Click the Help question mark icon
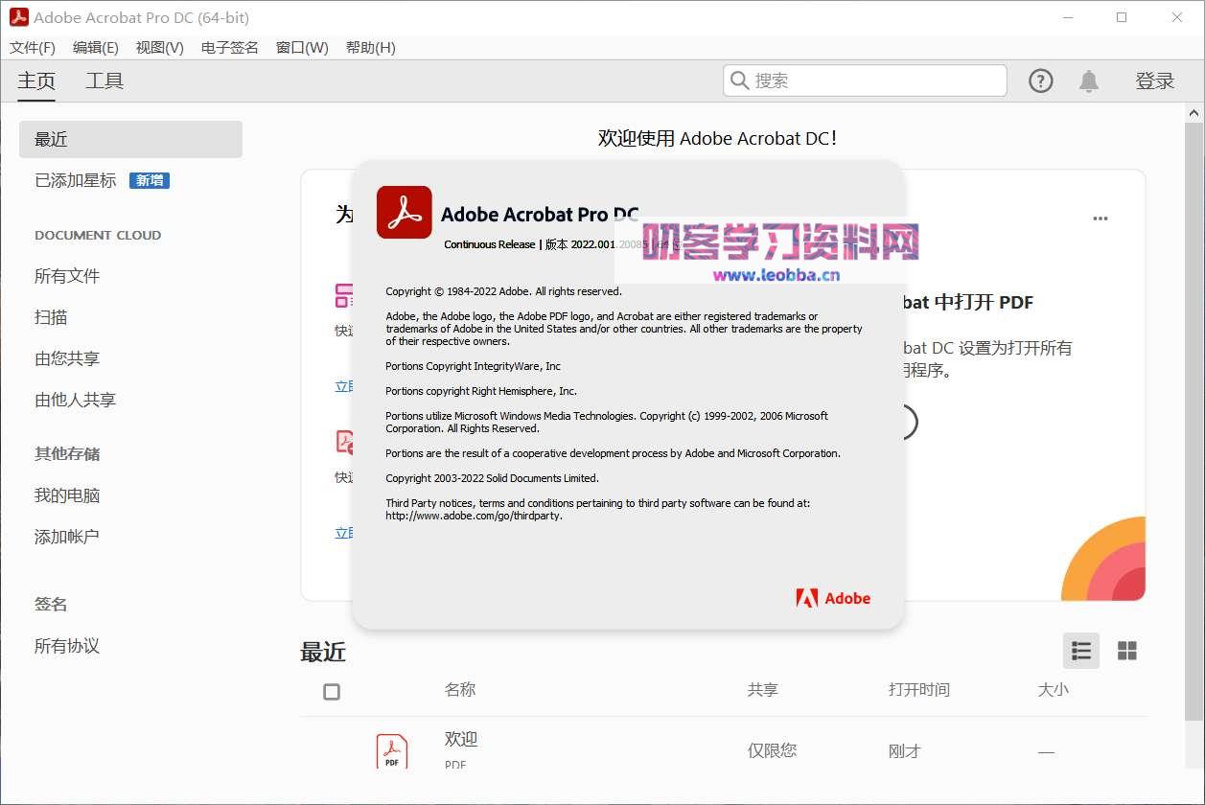 [x=1040, y=80]
